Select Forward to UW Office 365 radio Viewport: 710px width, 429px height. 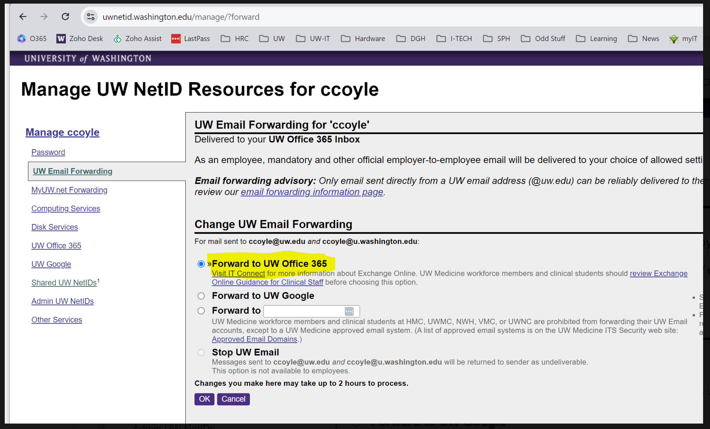coord(201,264)
